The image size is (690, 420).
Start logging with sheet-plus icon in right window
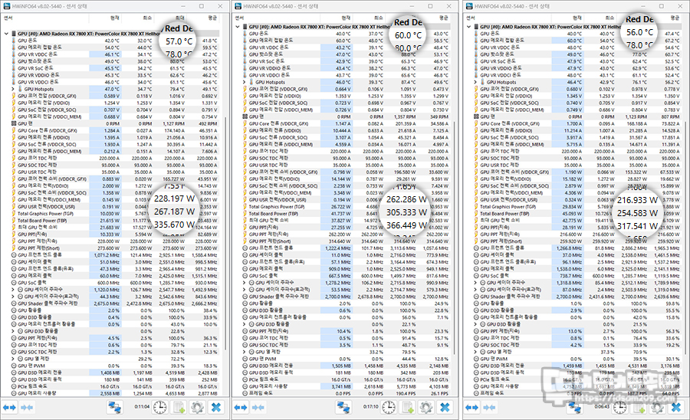coord(639,408)
